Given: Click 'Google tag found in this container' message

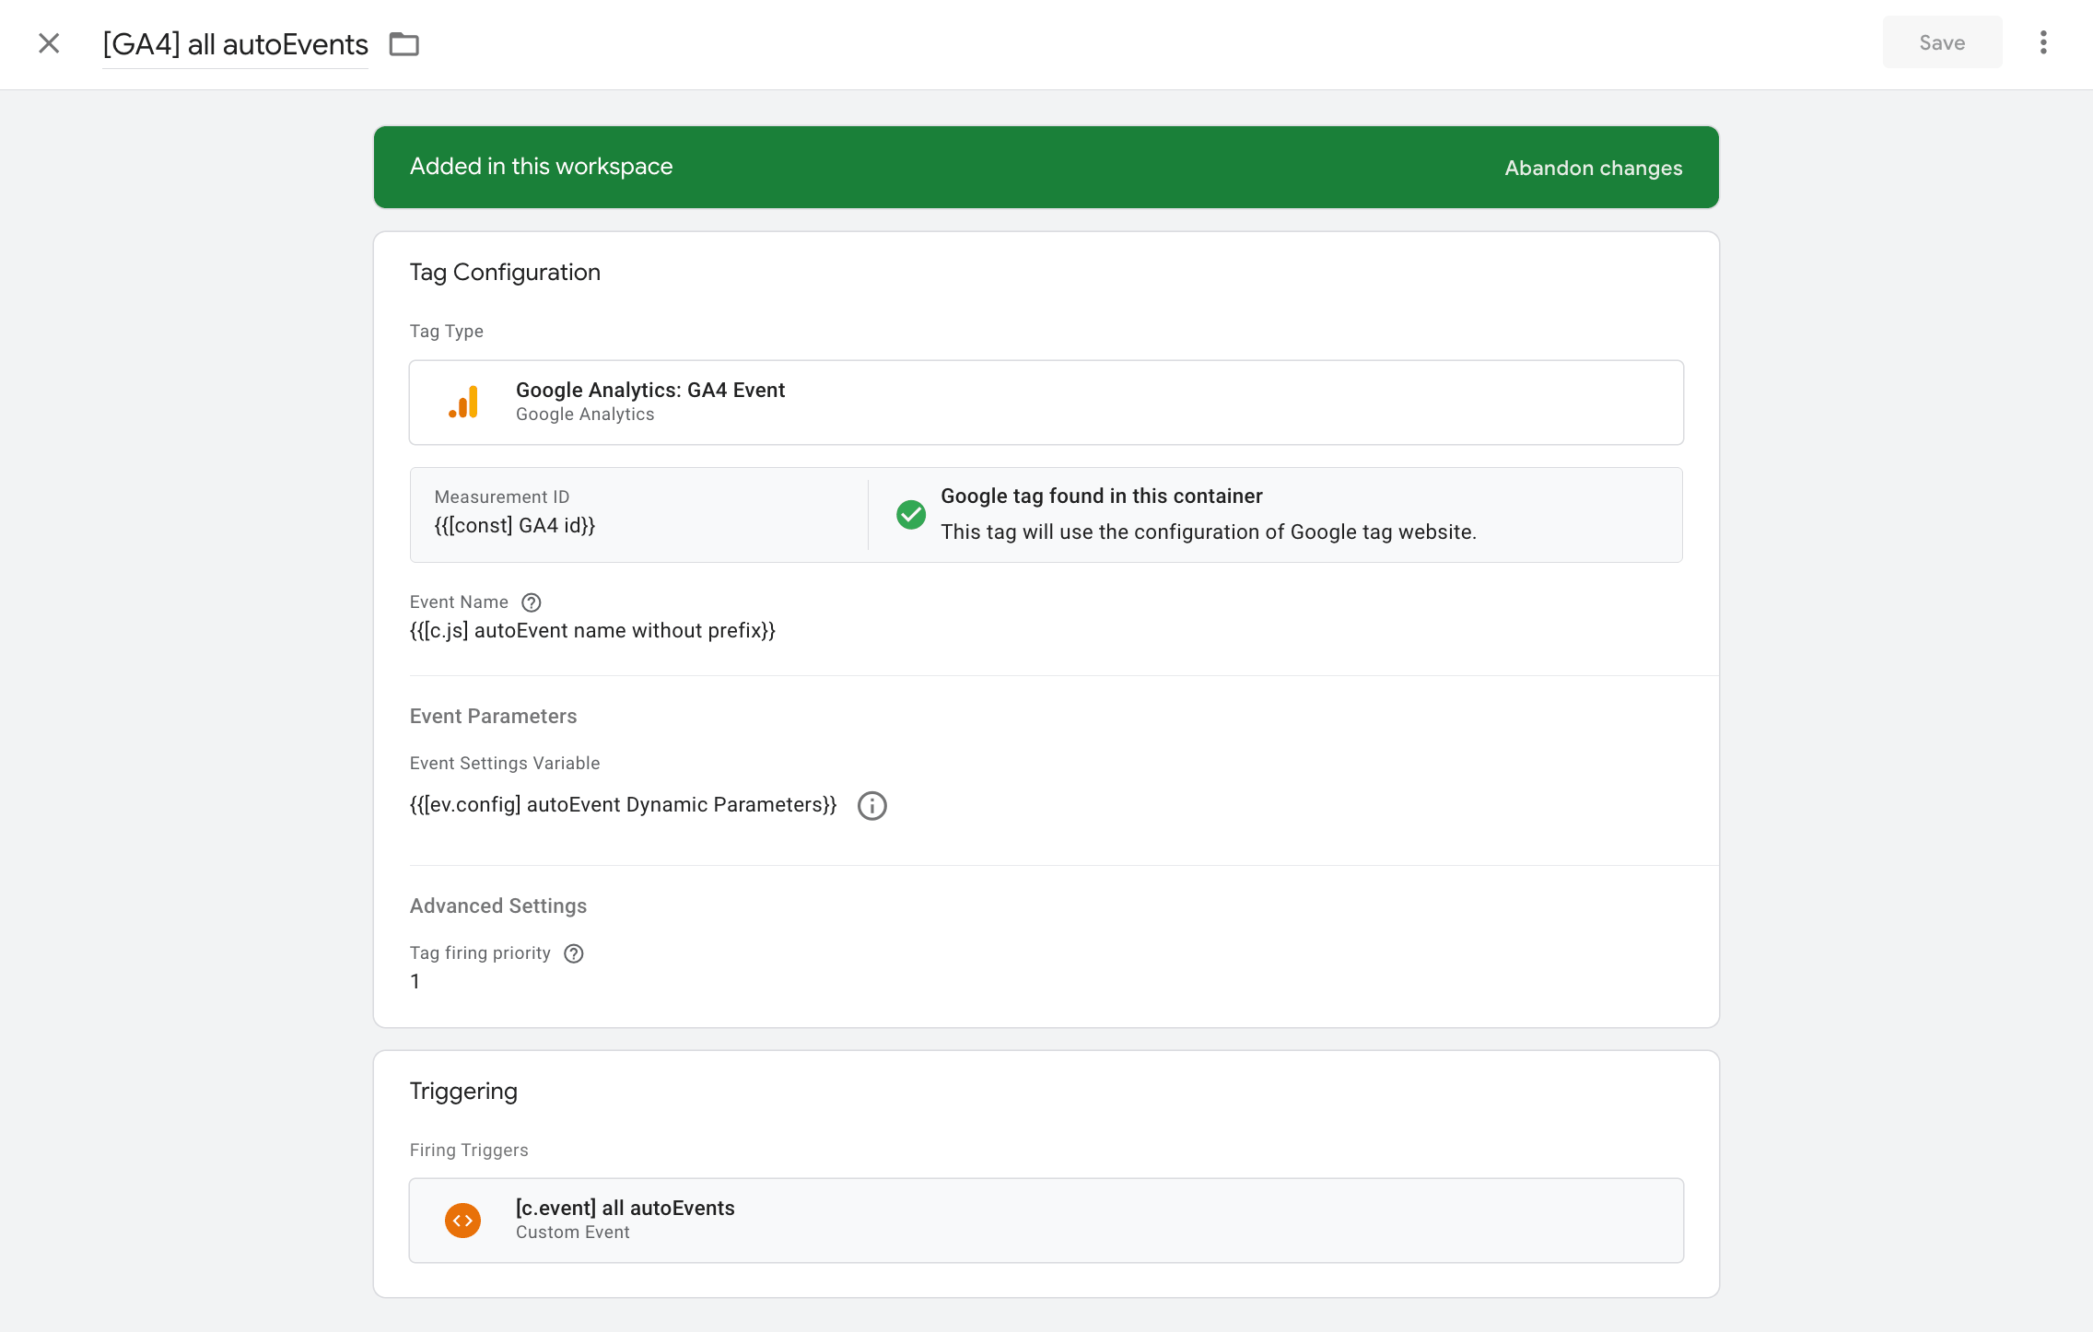Looking at the screenshot, I should [1102, 496].
